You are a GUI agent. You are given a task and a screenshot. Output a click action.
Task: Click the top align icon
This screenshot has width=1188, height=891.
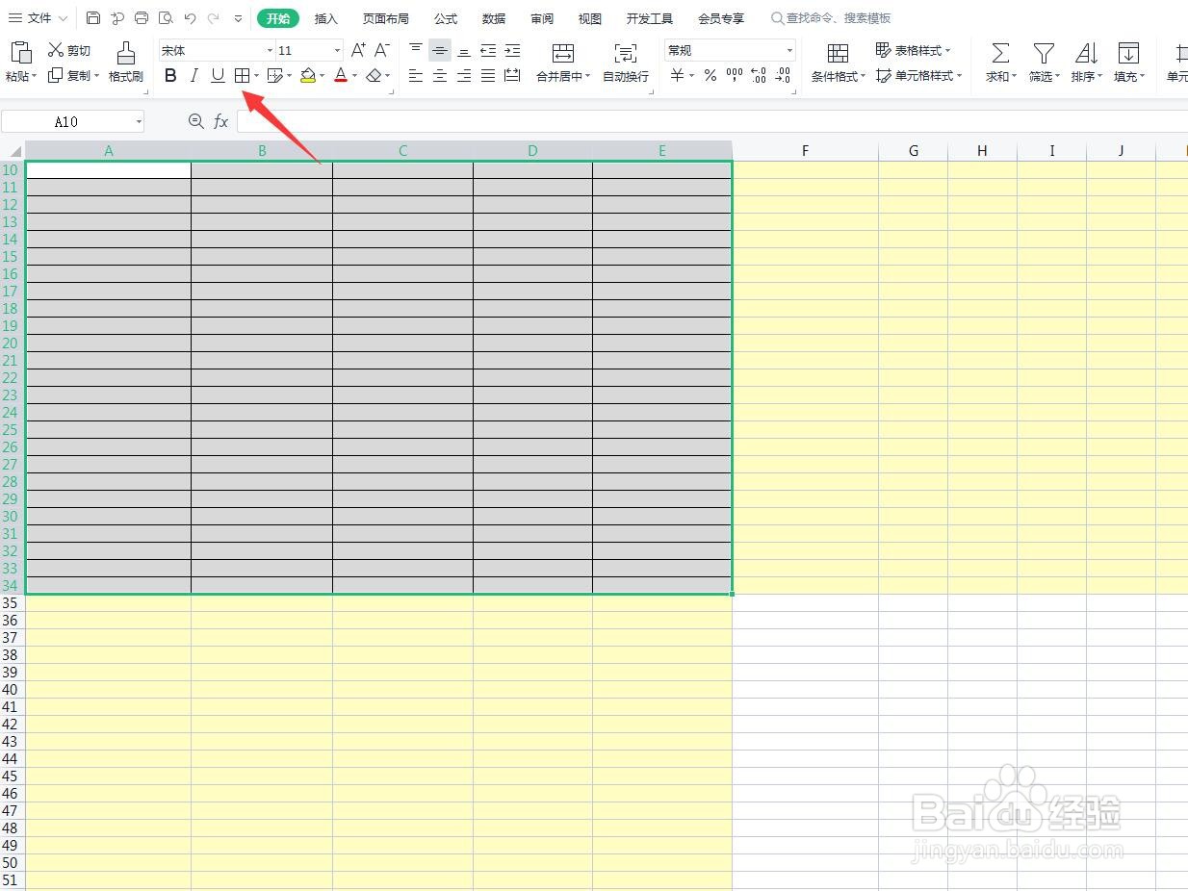(x=416, y=50)
